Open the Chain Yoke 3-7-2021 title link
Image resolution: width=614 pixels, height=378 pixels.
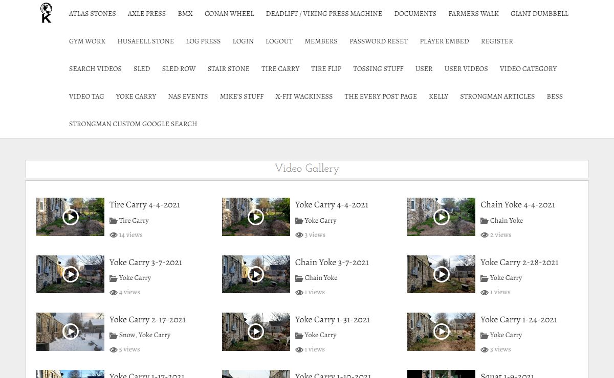332,262
